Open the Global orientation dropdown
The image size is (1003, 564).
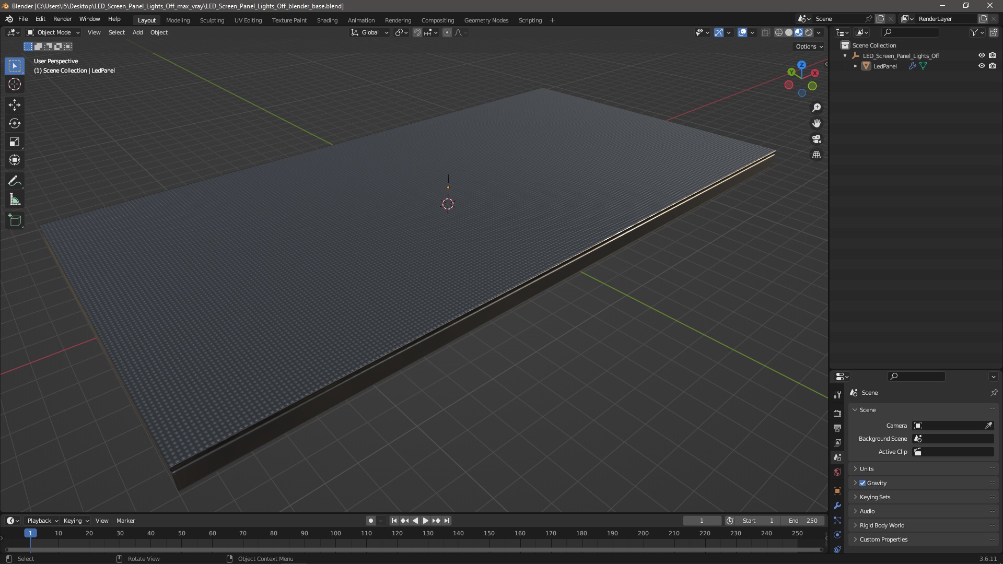370,32
